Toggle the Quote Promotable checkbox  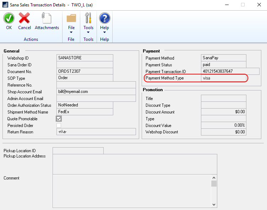59,119
